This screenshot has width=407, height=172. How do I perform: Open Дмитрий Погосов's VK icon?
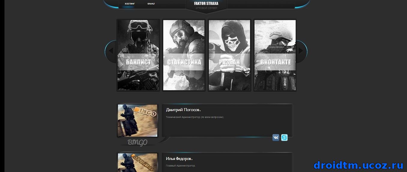pyautogui.click(x=276, y=138)
